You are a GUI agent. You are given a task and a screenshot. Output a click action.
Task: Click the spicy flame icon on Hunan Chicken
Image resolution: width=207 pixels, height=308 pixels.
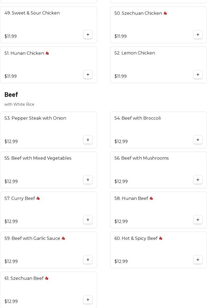click(x=47, y=53)
